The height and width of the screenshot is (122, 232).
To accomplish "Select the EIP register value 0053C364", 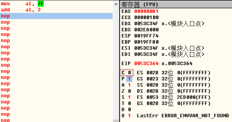I will point(146,63).
